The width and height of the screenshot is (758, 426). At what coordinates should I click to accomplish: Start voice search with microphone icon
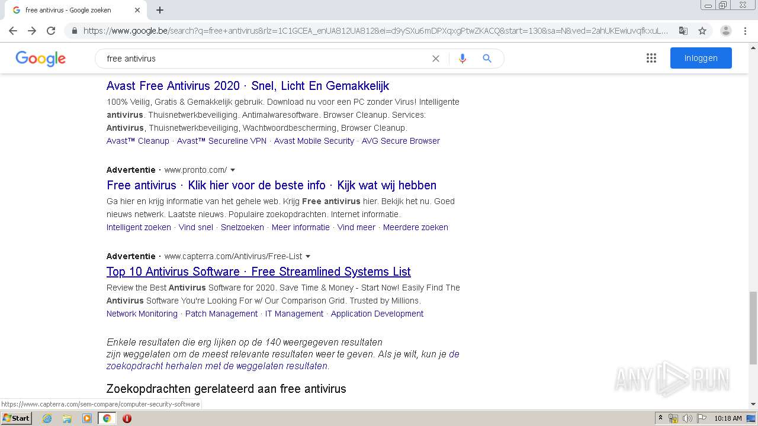462,59
